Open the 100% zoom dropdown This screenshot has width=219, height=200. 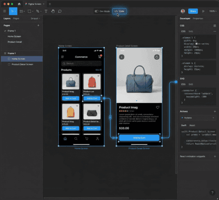point(213,11)
